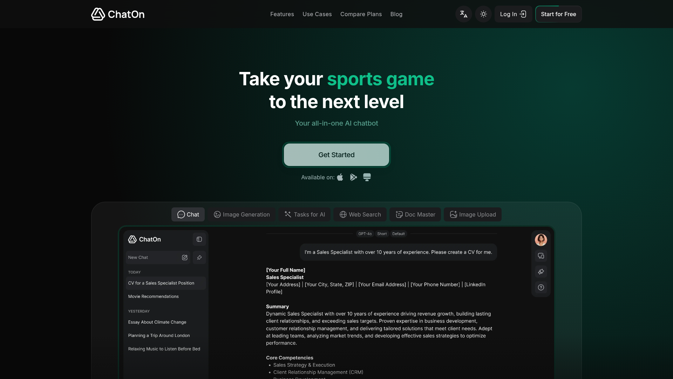Open the language translation selector
Viewport: 673px width, 379px height.
[463, 14]
